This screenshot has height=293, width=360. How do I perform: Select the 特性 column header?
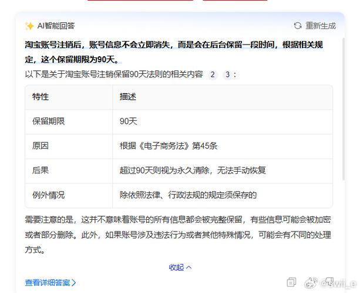pyautogui.click(x=69, y=97)
